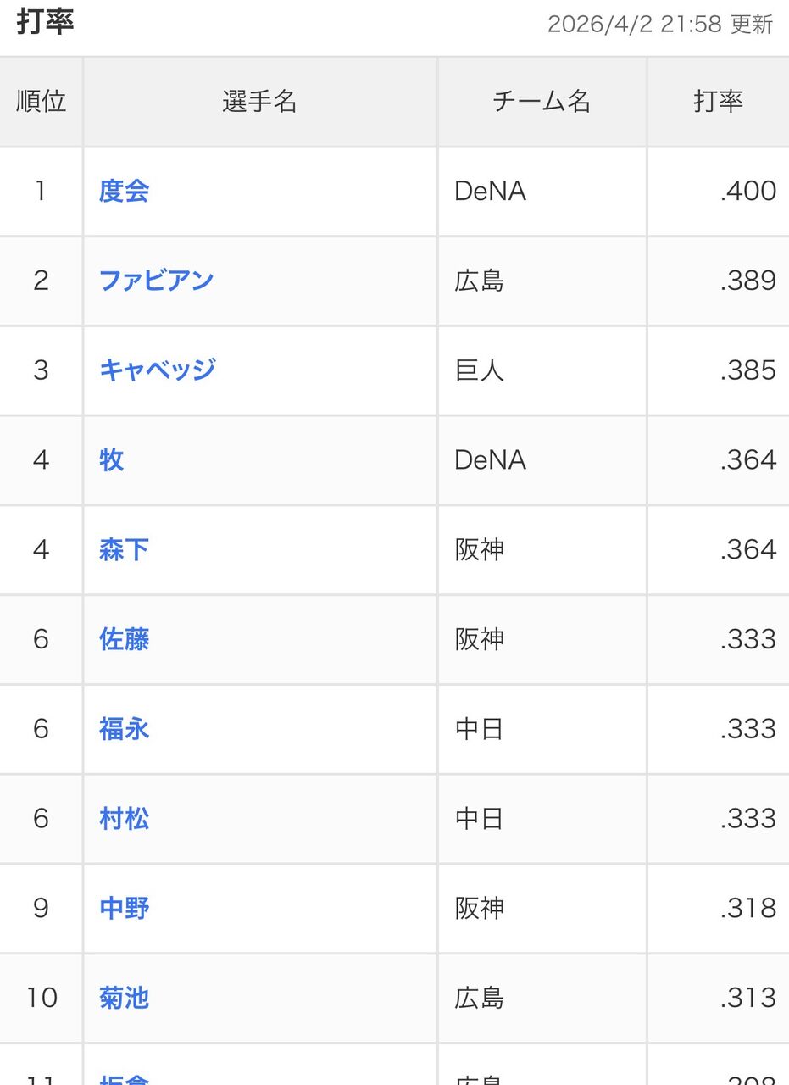
Task: Click the 打率 page title
Action: click(x=46, y=22)
